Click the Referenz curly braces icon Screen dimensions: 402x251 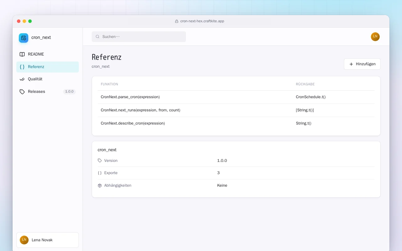[22, 67]
